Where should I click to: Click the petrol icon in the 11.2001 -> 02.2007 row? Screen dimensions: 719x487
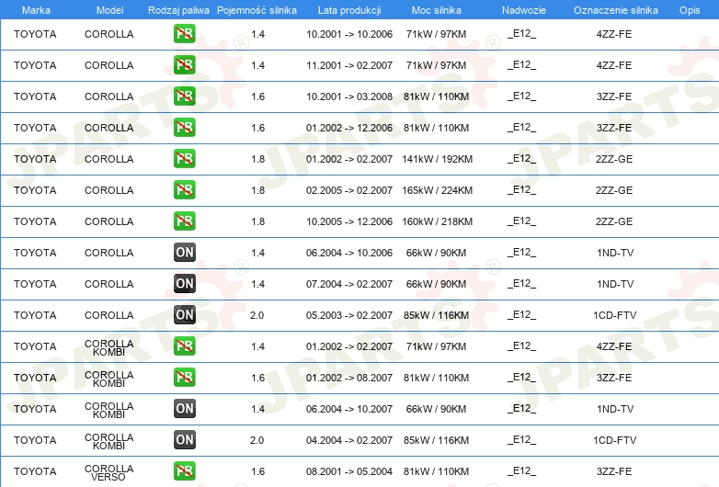click(x=184, y=64)
